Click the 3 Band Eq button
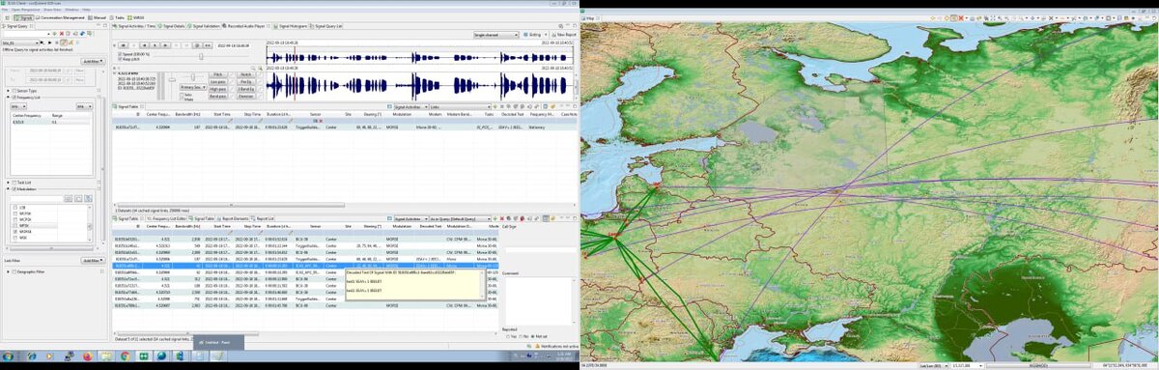Viewport: 1159px width, 370px height. point(245,89)
